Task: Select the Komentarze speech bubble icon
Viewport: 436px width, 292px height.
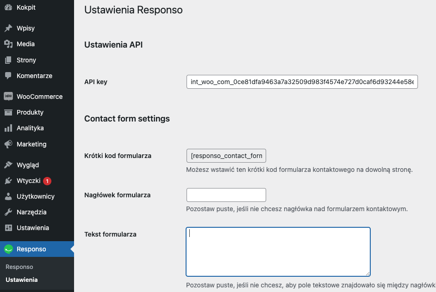Action: click(8, 75)
